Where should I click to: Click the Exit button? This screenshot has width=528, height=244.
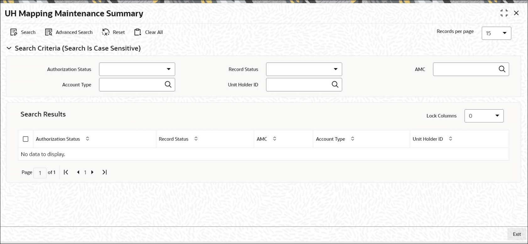[517, 234]
